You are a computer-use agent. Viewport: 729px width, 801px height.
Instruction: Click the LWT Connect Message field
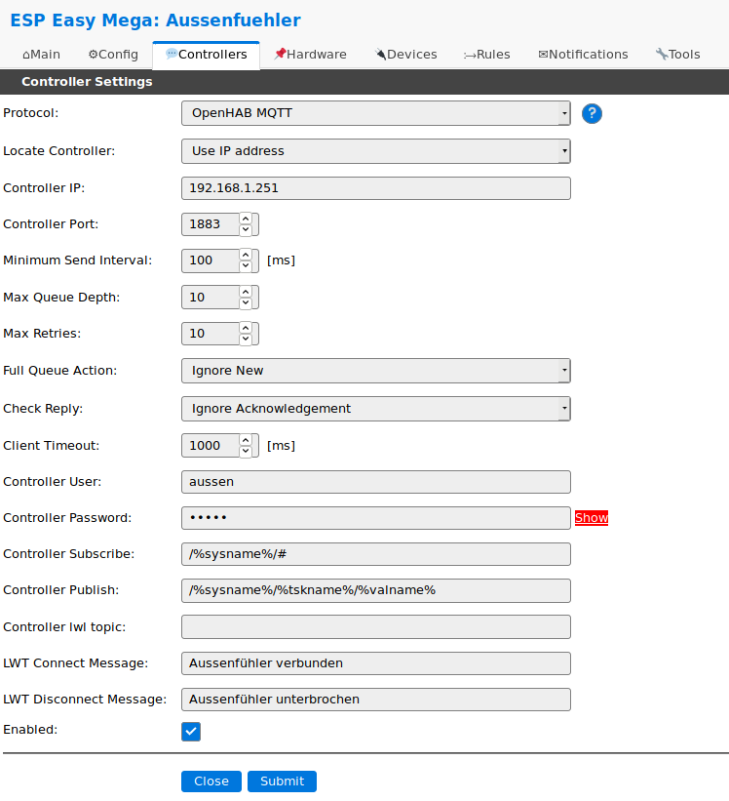click(376, 663)
